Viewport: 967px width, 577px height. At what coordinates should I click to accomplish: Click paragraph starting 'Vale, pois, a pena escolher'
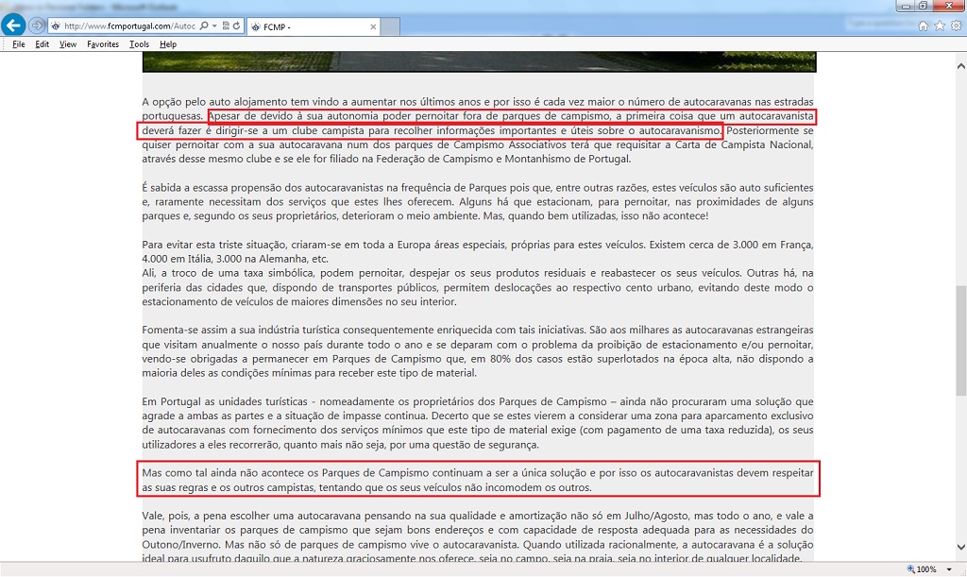tap(477, 537)
